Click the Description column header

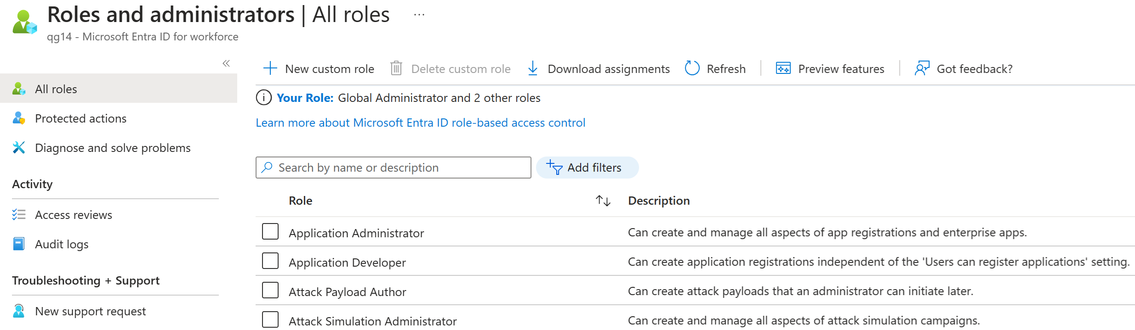(659, 201)
